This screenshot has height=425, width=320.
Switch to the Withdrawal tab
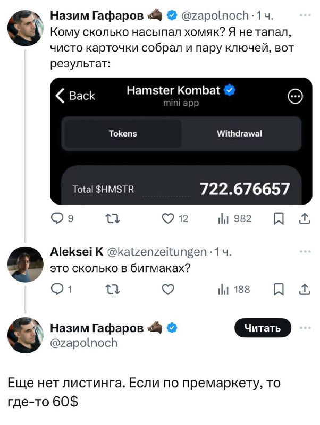coord(239,134)
